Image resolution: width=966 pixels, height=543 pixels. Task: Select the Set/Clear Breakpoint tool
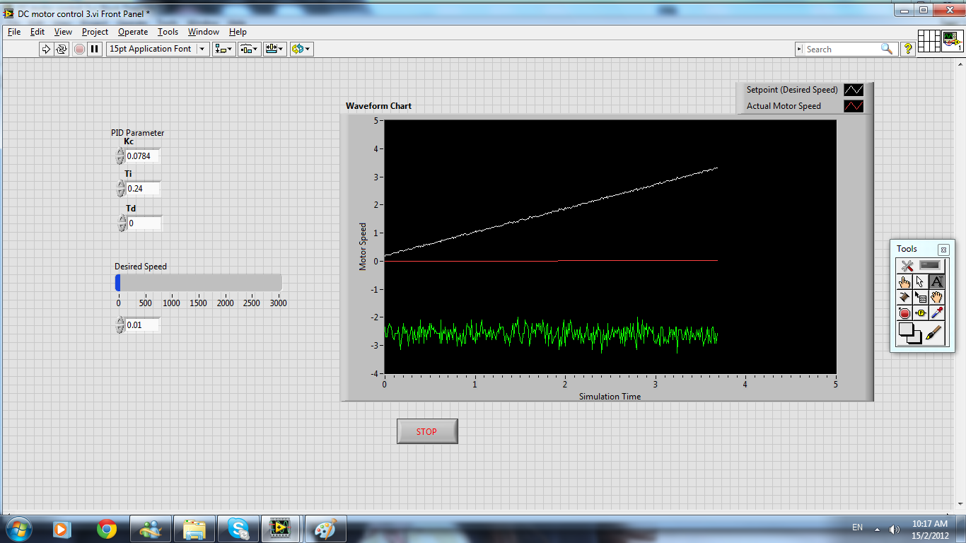(904, 313)
